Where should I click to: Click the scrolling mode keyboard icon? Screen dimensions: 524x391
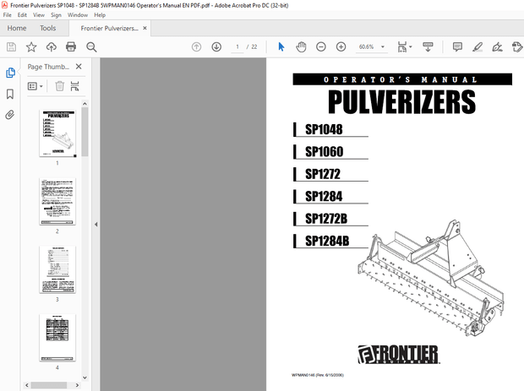[428, 47]
